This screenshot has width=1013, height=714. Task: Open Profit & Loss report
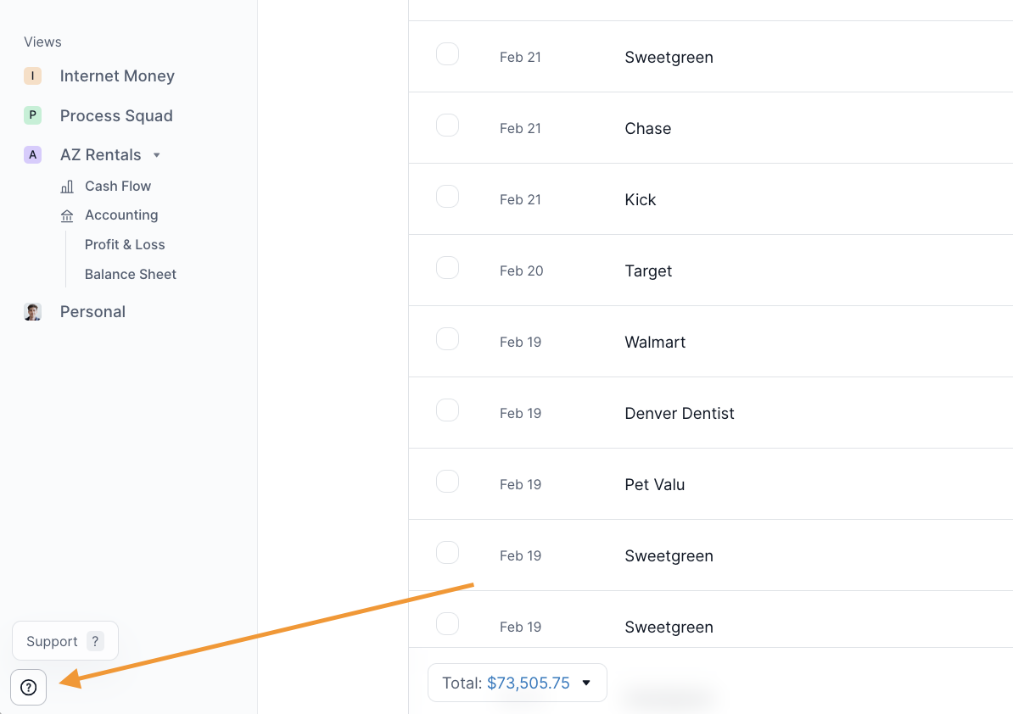coord(125,245)
